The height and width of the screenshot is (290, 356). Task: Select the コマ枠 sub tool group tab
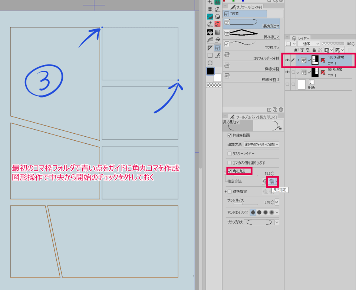(245, 14)
